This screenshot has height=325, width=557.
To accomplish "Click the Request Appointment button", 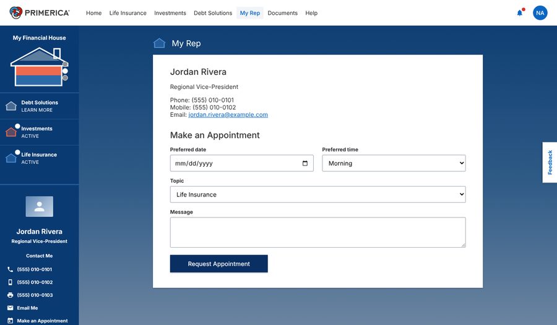I will point(219,264).
